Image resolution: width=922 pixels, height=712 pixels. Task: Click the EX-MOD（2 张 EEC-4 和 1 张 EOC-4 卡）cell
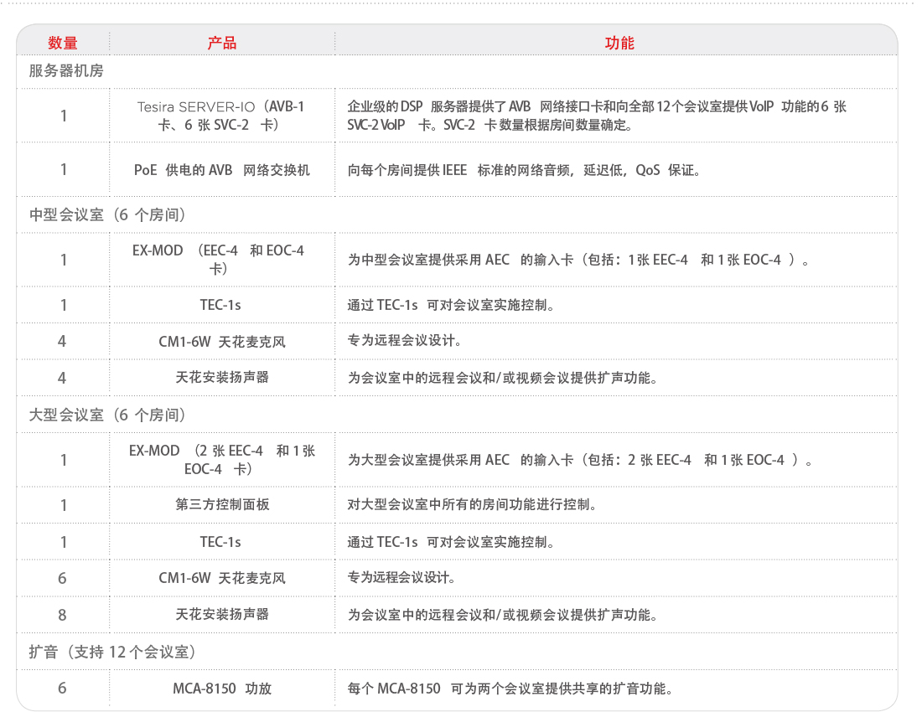click(221, 460)
